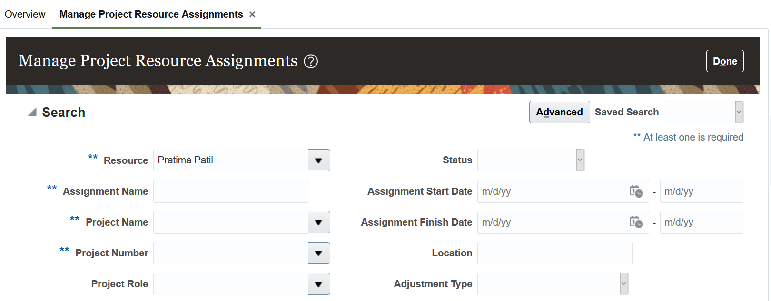The height and width of the screenshot is (301, 771).
Task: Focus the Assignment Start Date from field
Action: [x=552, y=191]
